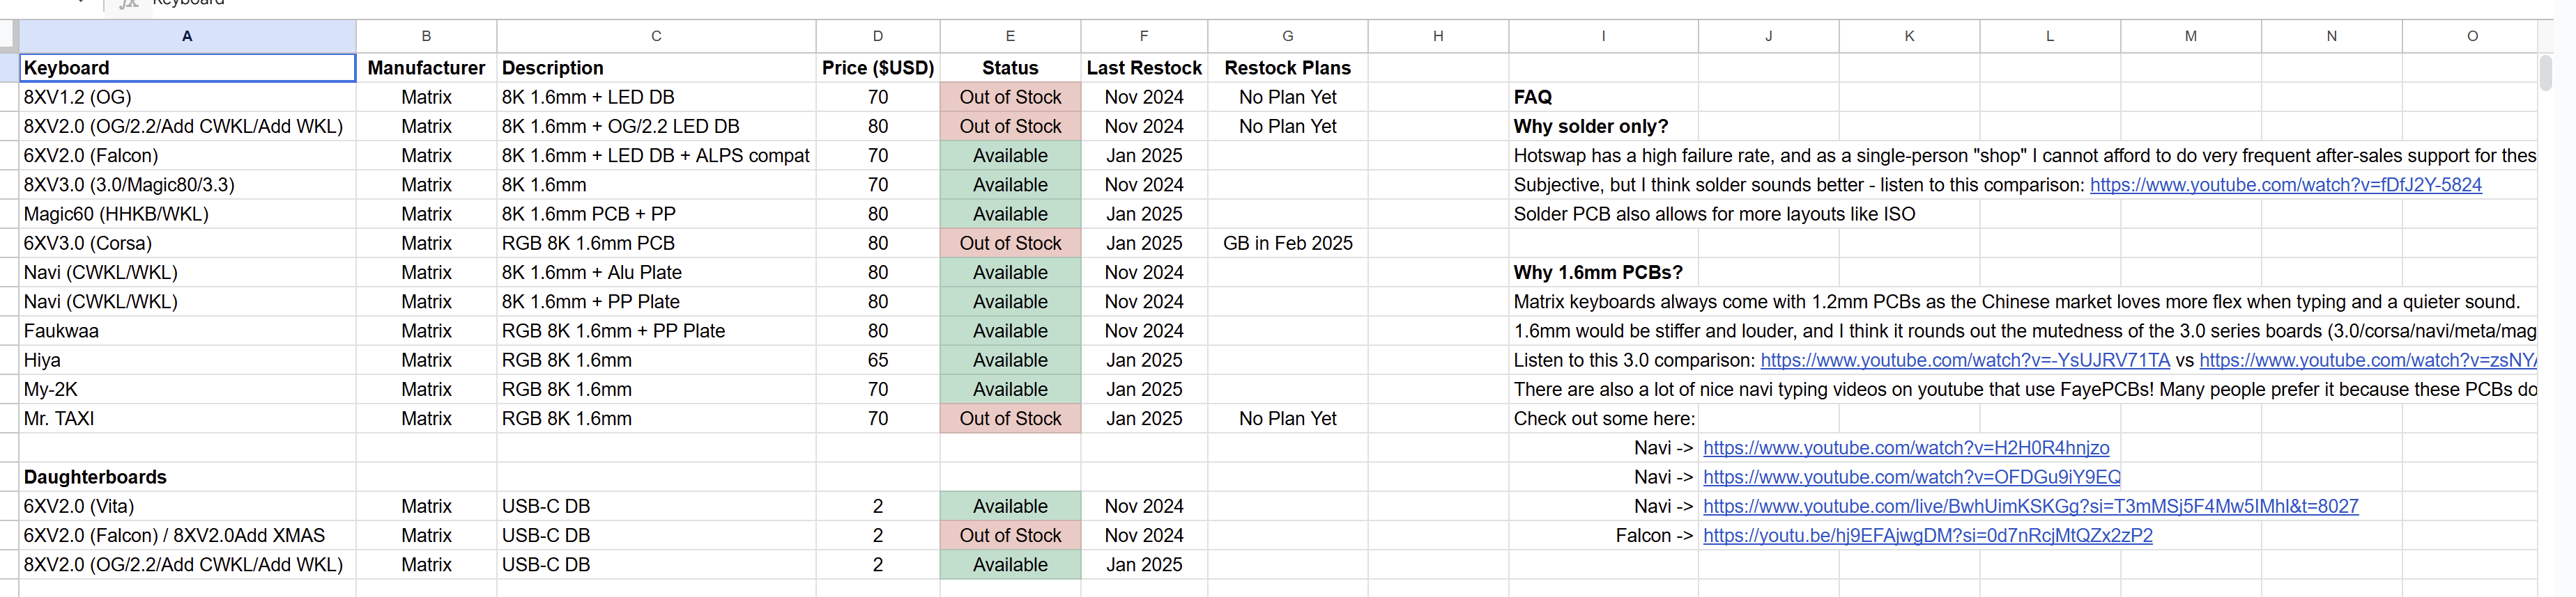Click the vertical scrollbar thumb
This screenshot has width=2576, height=597.
(x=2545, y=73)
